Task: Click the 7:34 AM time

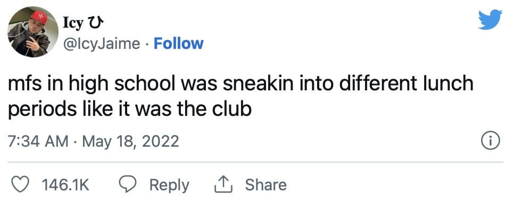Action: (38, 142)
